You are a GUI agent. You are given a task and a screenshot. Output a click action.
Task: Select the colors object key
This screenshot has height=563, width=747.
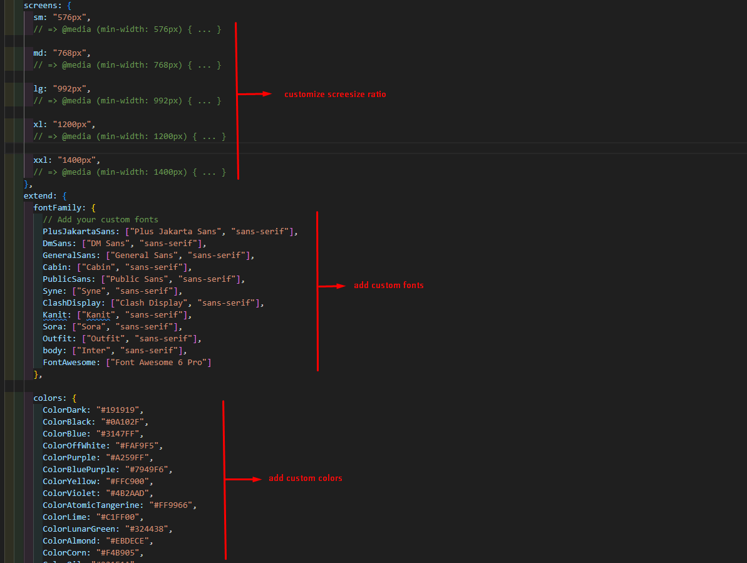(48, 398)
